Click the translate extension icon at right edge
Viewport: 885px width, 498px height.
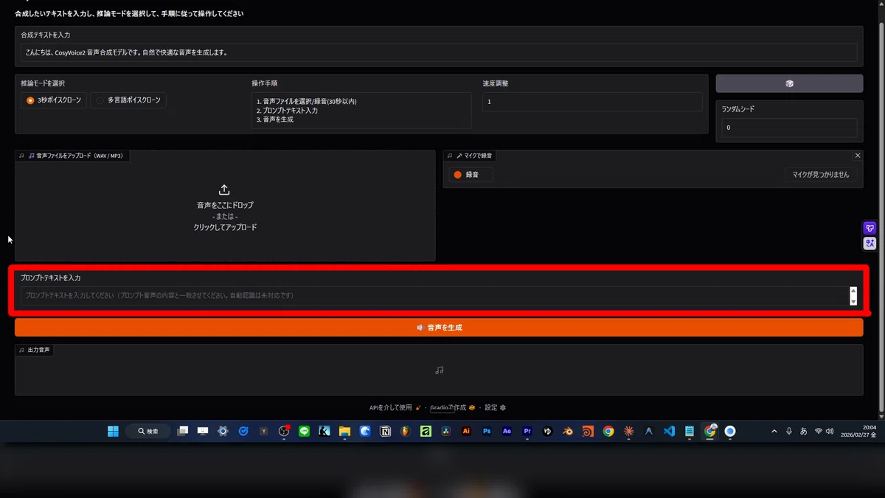[x=870, y=243]
